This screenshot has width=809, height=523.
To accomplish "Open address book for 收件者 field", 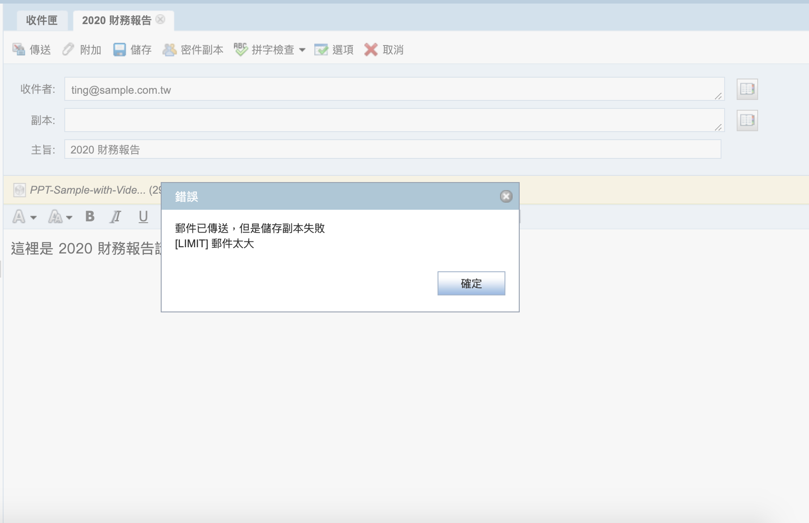I will tap(747, 89).
